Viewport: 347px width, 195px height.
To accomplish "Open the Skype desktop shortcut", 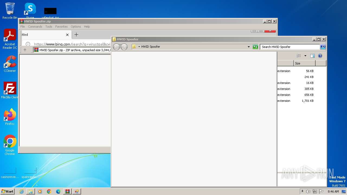I will coord(30,11).
